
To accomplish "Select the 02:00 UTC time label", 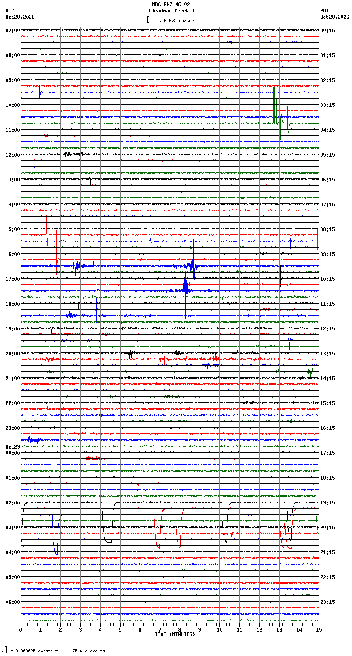I will pyautogui.click(x=13, y=503).
